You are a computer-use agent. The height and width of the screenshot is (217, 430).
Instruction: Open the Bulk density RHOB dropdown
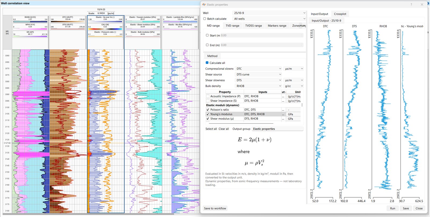259,86
